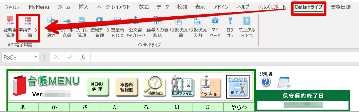359x112 pixels.
Task: Switch to the 数式 tab
Action: pos(144,7)
